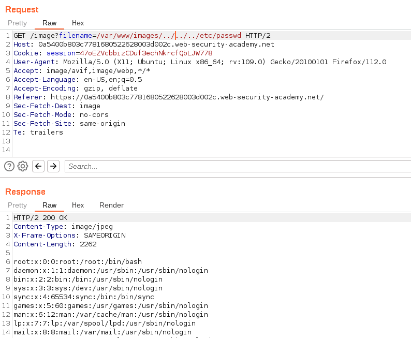Open request search settings gear
The image size is (411, 338).
tap(23, 166)
